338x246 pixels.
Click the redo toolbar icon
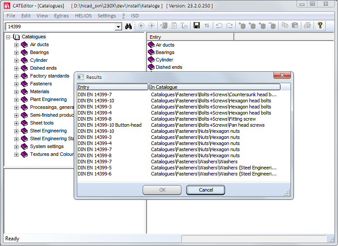(229, 26)
